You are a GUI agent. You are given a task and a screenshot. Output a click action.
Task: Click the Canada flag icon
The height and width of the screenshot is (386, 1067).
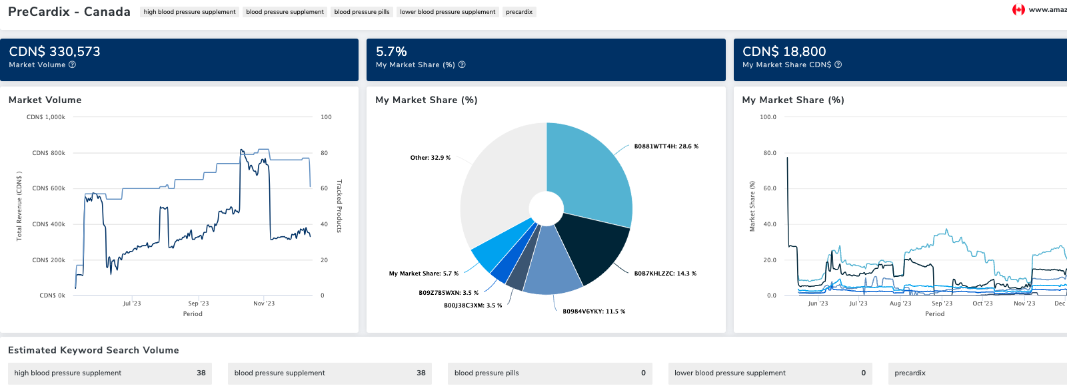(1018, 10)
